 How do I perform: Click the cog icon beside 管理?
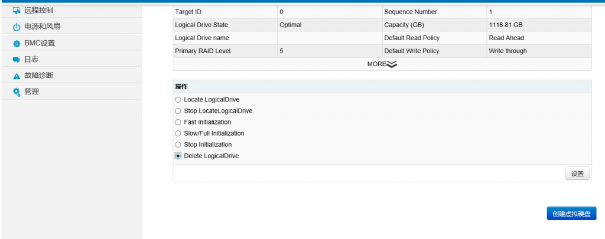[17, 92]
